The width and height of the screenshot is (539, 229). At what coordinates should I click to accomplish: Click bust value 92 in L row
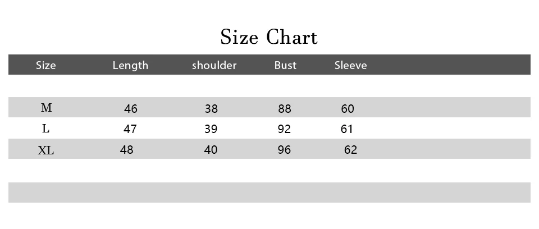pos(284,129)
